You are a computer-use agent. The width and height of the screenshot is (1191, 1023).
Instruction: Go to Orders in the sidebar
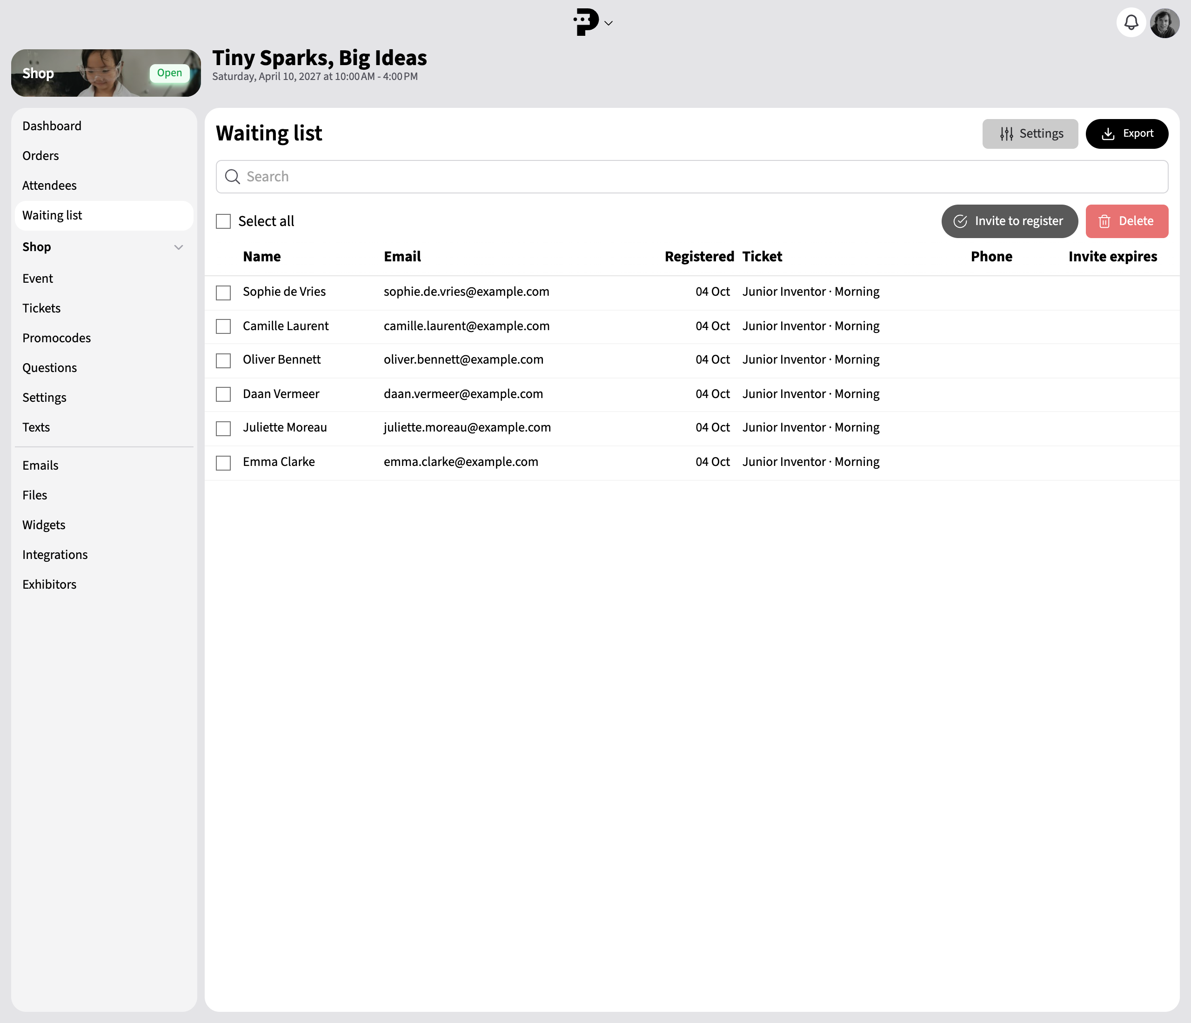103,156
